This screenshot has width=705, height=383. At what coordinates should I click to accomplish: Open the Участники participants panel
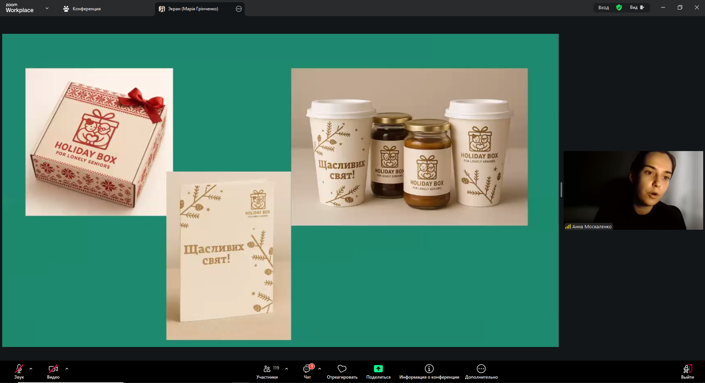(267, 371)
